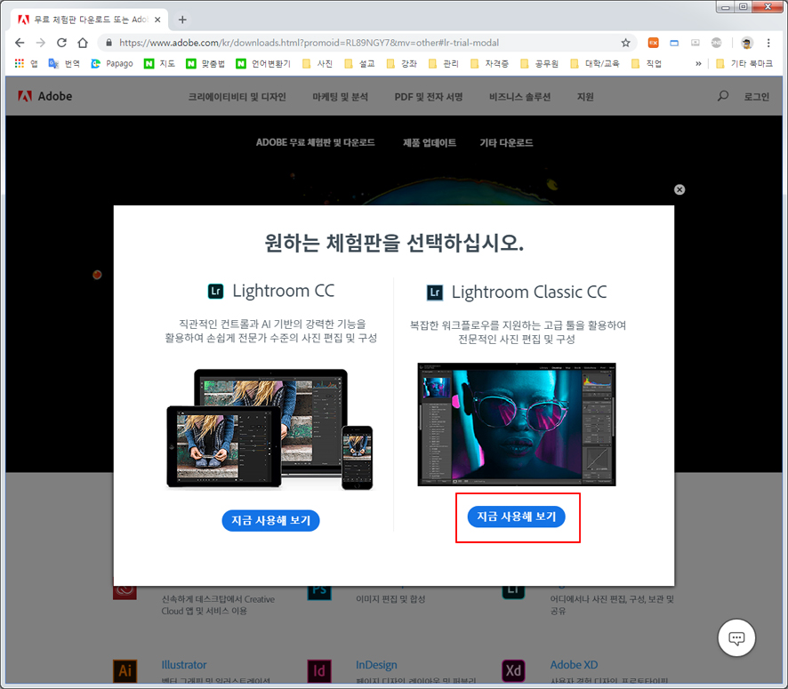Open the 지원 menu

pos(585,96)
